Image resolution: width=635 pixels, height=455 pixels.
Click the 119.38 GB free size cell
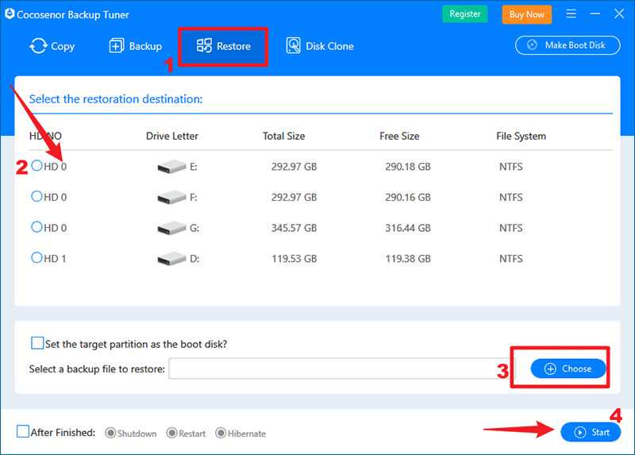[408, 259]
